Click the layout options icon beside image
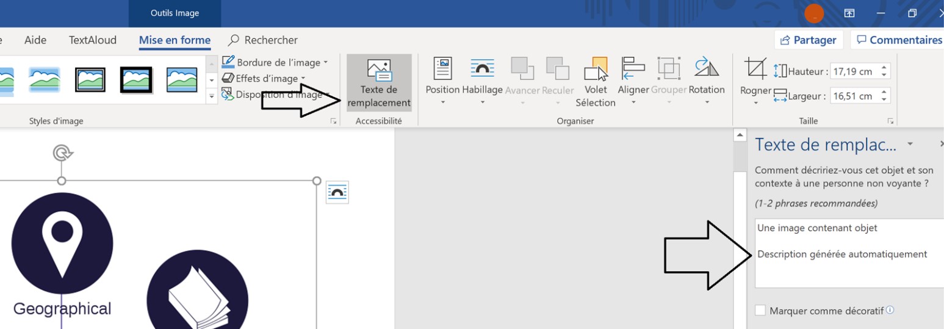 (337, 192)
